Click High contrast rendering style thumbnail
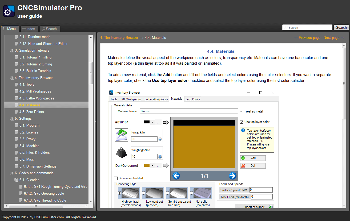 coord(131,193)
